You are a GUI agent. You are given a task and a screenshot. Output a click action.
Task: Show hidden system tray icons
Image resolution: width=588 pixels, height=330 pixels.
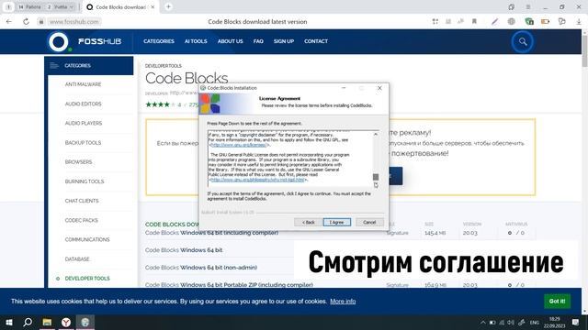(483, 322)
